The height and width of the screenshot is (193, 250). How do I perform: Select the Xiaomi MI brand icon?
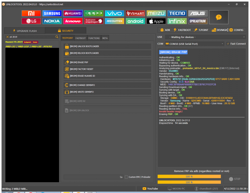tap(31, 14)
